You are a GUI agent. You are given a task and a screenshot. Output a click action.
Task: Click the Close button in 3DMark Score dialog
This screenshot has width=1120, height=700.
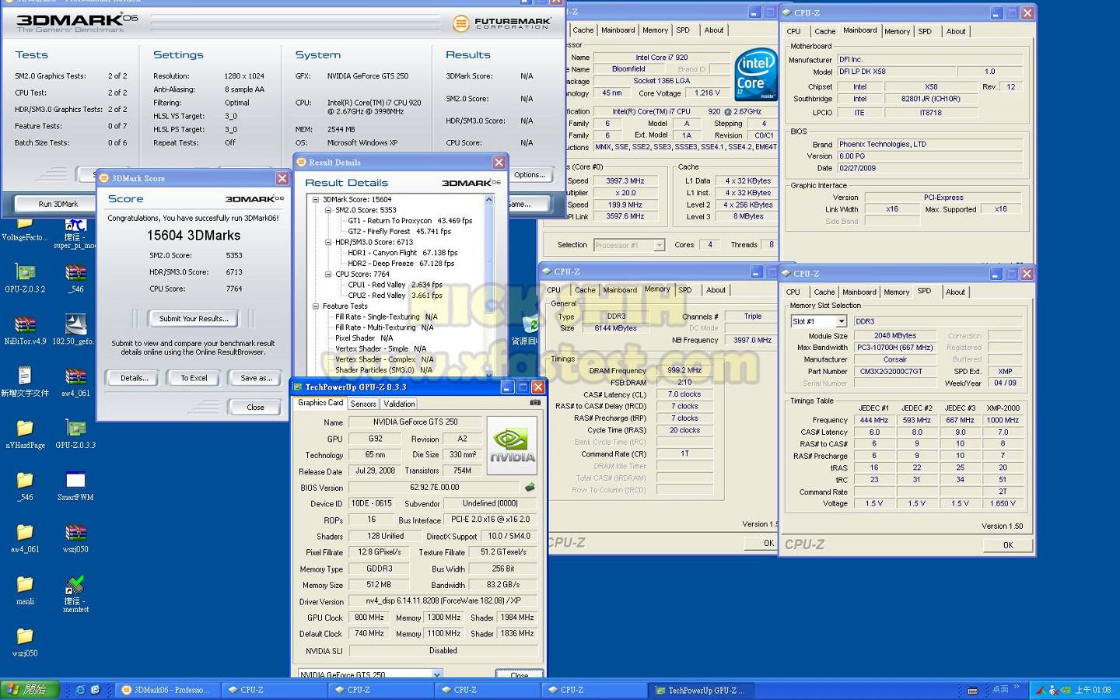[255, 408]
